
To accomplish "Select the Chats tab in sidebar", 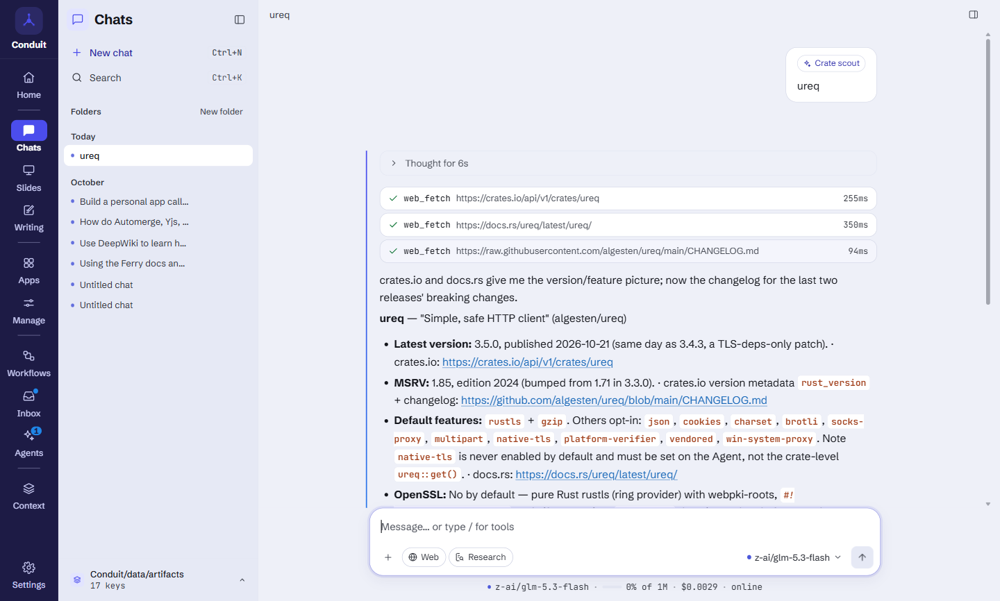I will (28, 137).
